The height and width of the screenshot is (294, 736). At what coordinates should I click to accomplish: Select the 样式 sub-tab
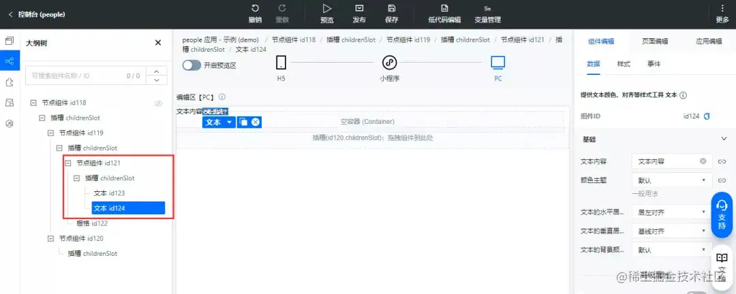coord(624,64)
